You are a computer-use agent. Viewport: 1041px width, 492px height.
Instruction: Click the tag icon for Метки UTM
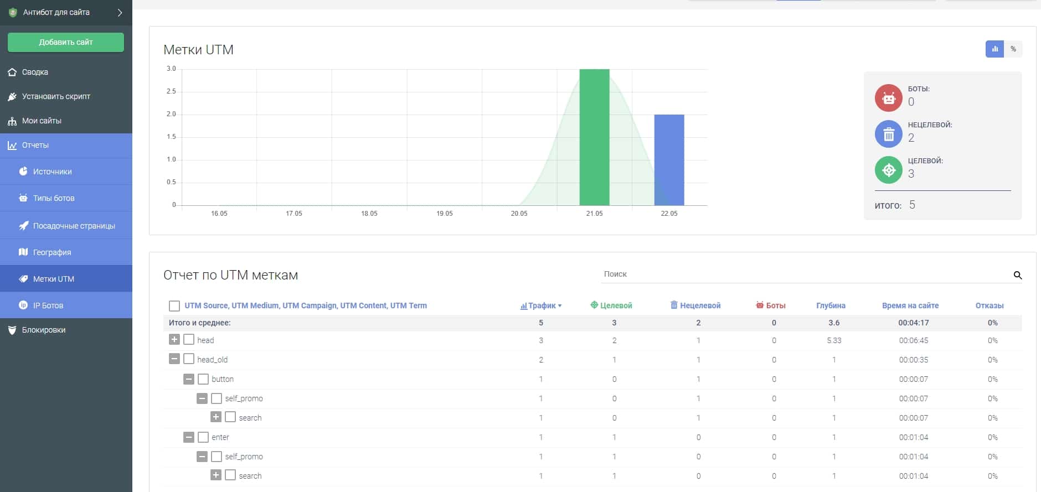[23, 279]
